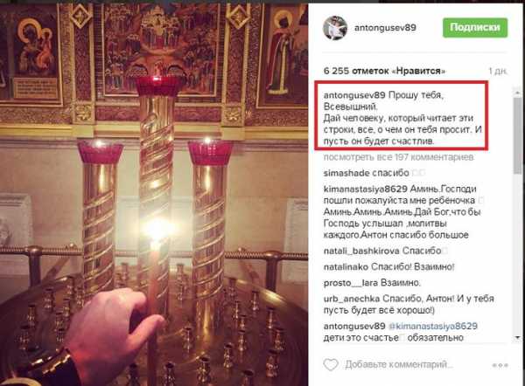
Task: Click the heart like icon
Action: pyautogui.click(x=331, y=365)
